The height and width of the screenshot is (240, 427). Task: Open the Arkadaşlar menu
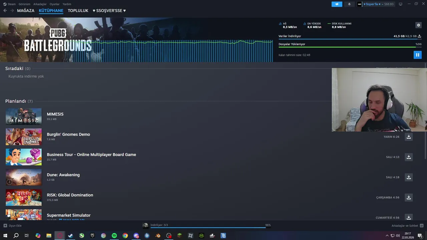pos(40,4)
